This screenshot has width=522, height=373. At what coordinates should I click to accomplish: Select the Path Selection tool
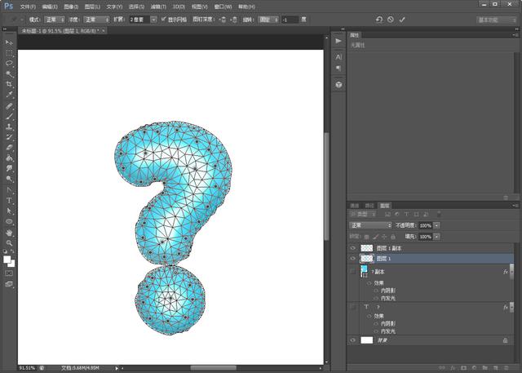tap(9, 211)
